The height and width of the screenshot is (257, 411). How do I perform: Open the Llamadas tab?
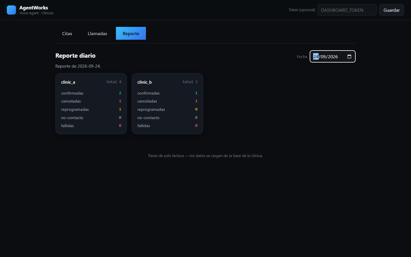97,33
